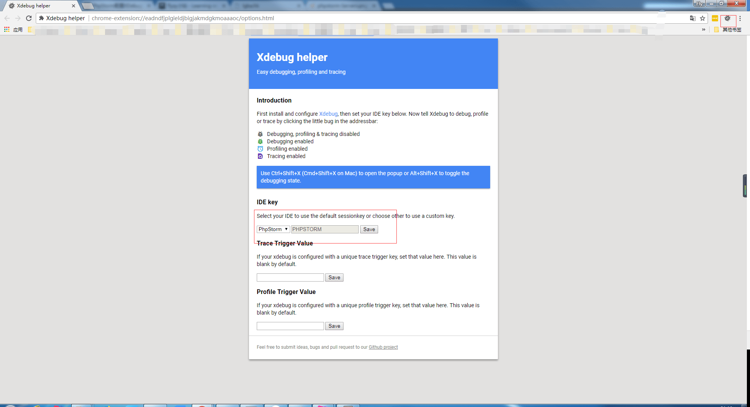This screenshot has width=750, height=407.
Task: Click the Xdebug helper extension bug icon
Action: (727, 18)
